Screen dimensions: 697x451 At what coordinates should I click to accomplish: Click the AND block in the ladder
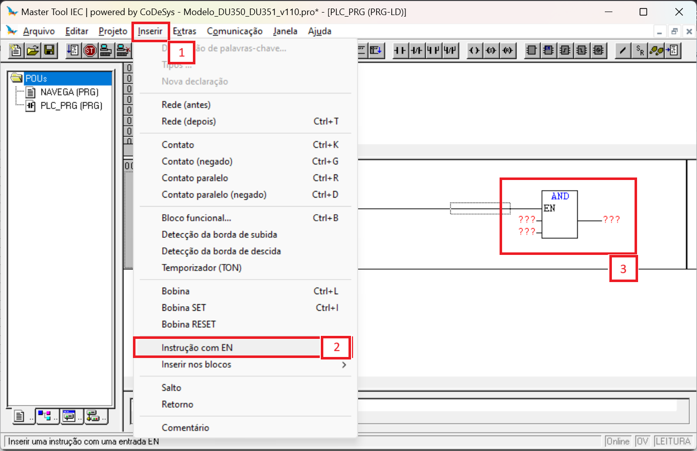pos(560,214)
